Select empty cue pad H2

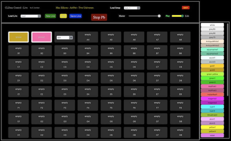click(42, 132)
